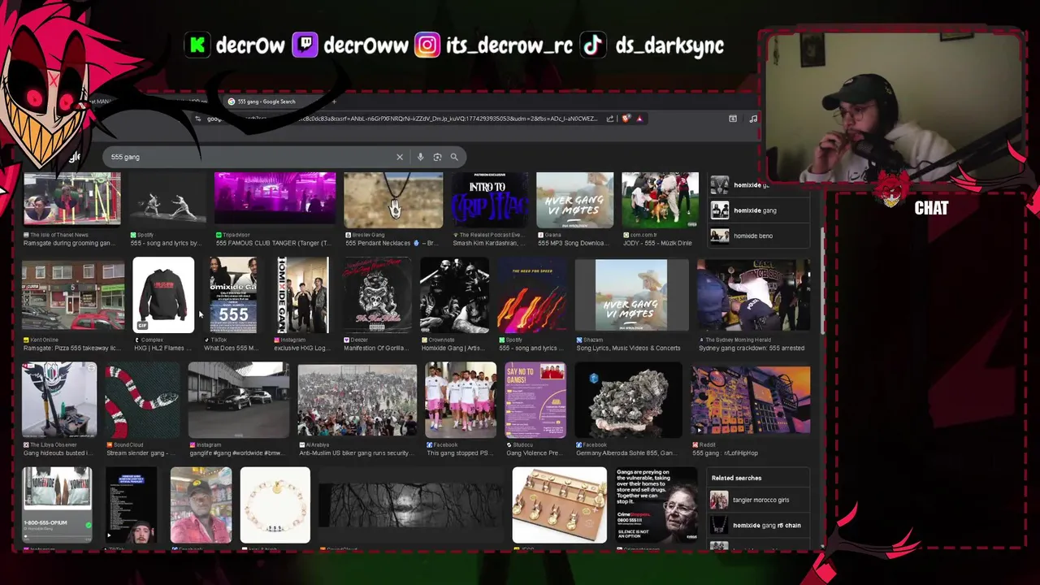This screenshot has height=585, width=1040.
Task: Open the AlArabiya biker gang crowd image
Action: (357, 401)
